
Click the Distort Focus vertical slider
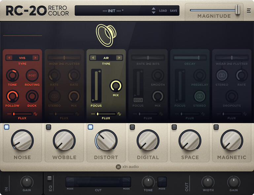coord(96,86)
